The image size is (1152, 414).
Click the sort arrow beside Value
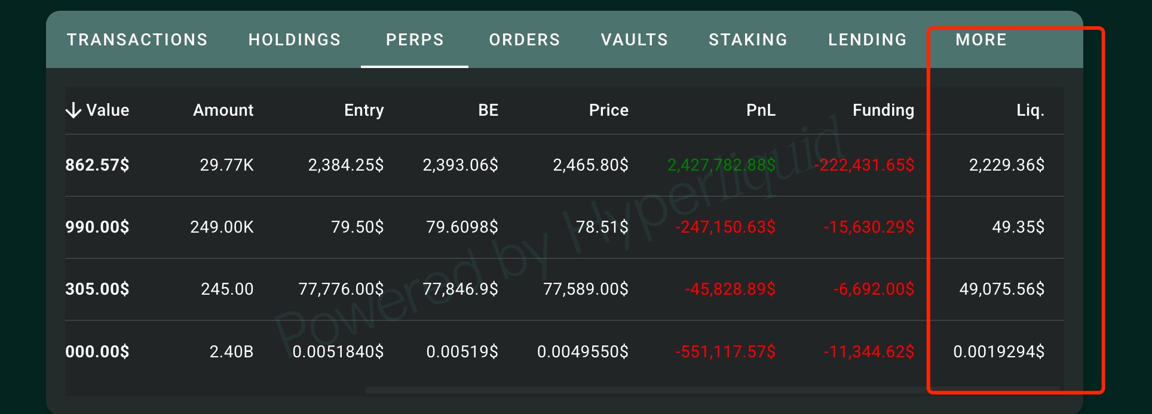pyautogui.click(x=73, y=110)
